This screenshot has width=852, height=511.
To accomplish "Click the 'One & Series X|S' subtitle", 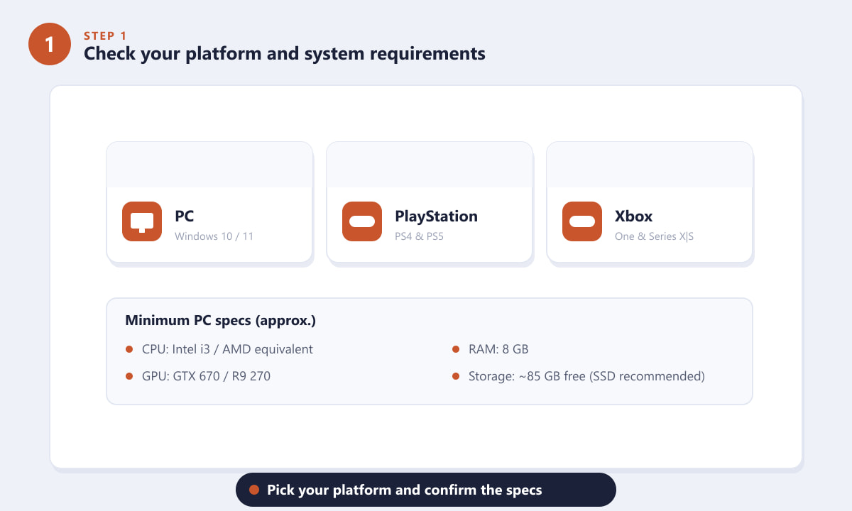I will pyautogui.click(x=654, y=236).
